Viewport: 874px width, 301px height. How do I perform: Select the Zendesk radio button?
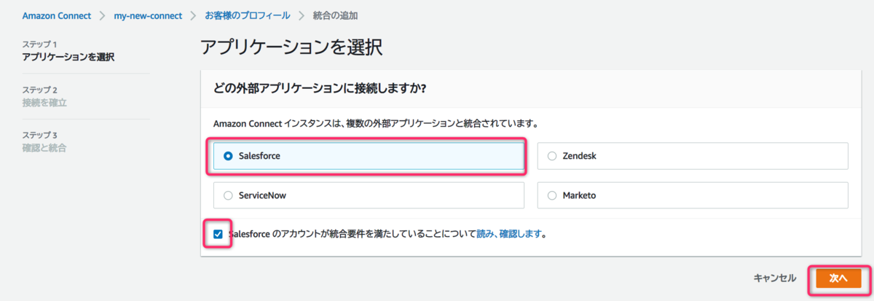[x=552, y=156]
